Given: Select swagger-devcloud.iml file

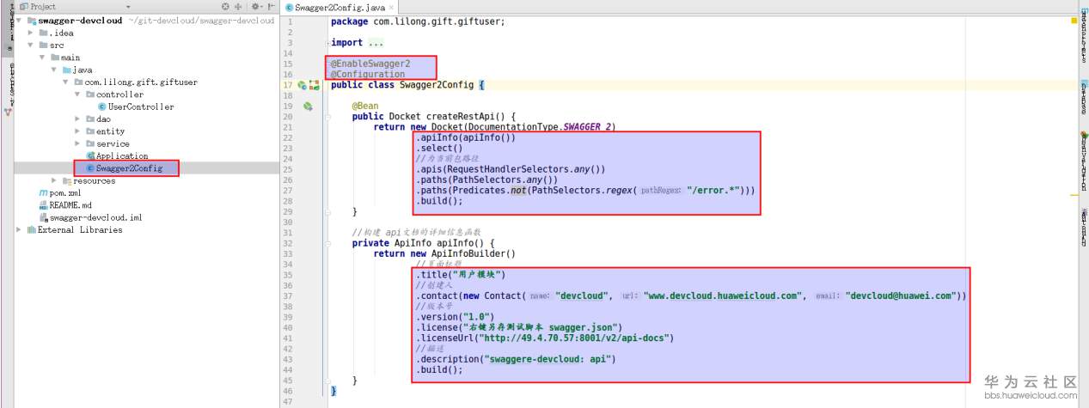Looking at the screenshot, I should (95, 218).
